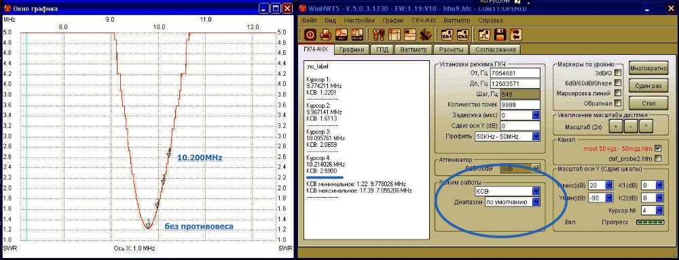Click the printer icon in toolbar
This screenshot has width=679, height=260.
point(326,35)
